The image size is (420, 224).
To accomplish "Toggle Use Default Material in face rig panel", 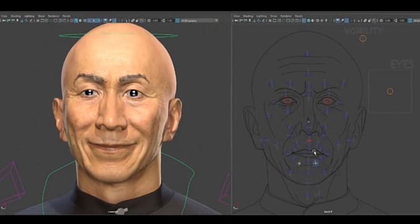I will (x=313, y=20).
